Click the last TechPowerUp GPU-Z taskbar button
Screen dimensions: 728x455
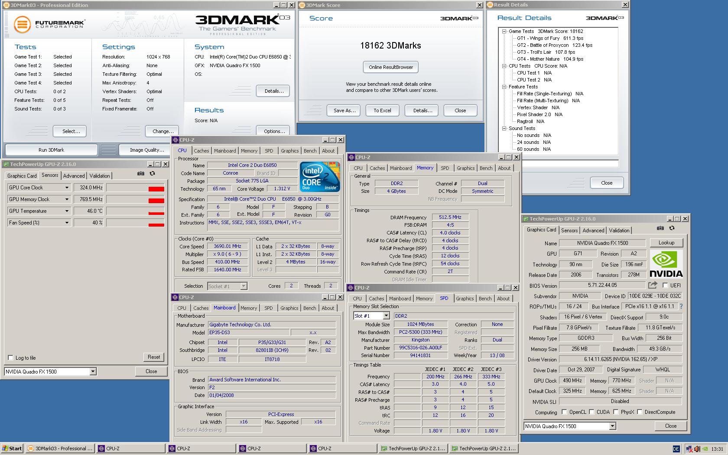pos(484,448)
